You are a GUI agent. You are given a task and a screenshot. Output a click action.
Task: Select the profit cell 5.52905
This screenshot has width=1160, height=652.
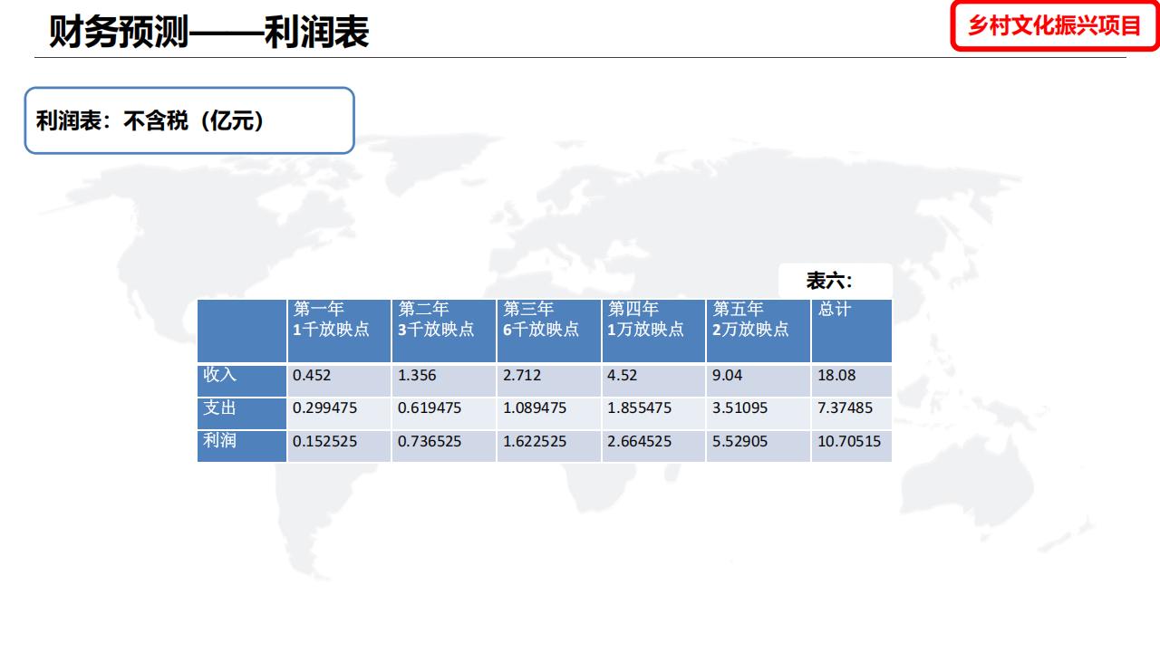click(759, 446)
